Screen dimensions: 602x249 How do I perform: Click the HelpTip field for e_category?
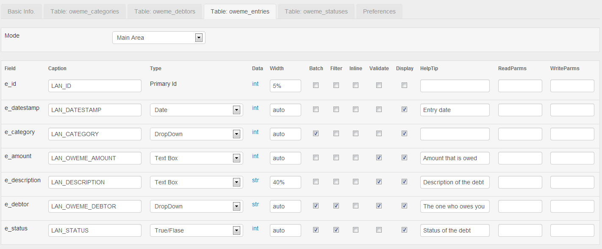coord(455,134)
